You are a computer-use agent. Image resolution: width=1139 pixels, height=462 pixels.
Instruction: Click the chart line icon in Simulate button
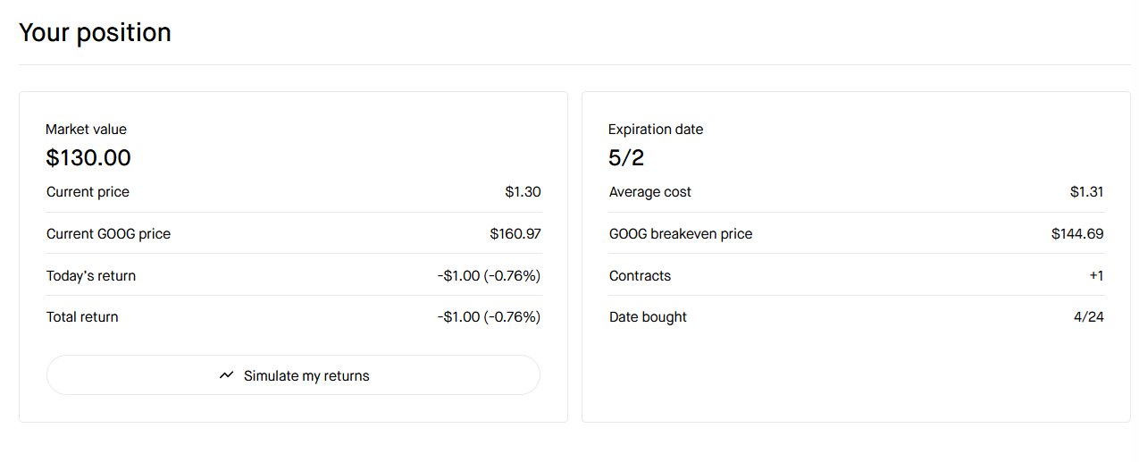[227, 375]
